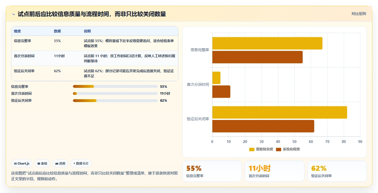The width and height of the screenshot is (378, 193).
Task: Click the yellow 信息完整率 chart bar
Action: [x=267, y=43]
